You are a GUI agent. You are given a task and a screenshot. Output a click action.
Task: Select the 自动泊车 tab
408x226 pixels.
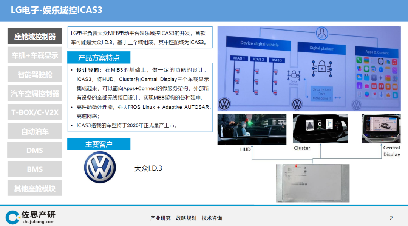pyautogui.click(x=35, y=131)
